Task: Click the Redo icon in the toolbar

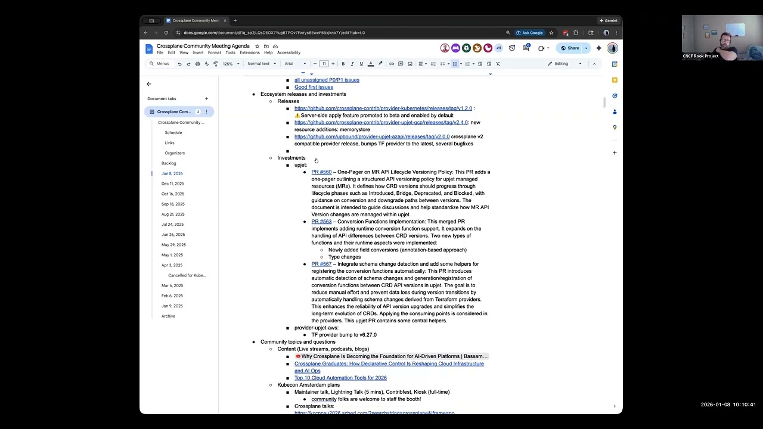Action: (x=188, y=64)
